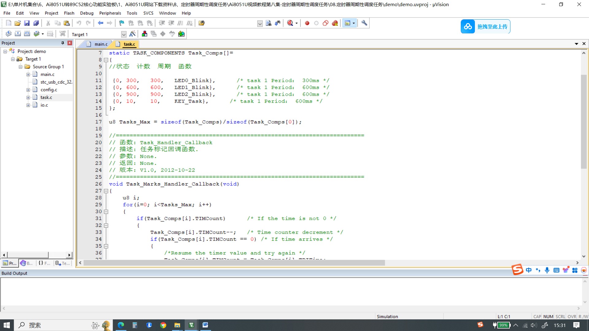
Task: Open the Peripherals menu
Action: (x=110, y=13)
